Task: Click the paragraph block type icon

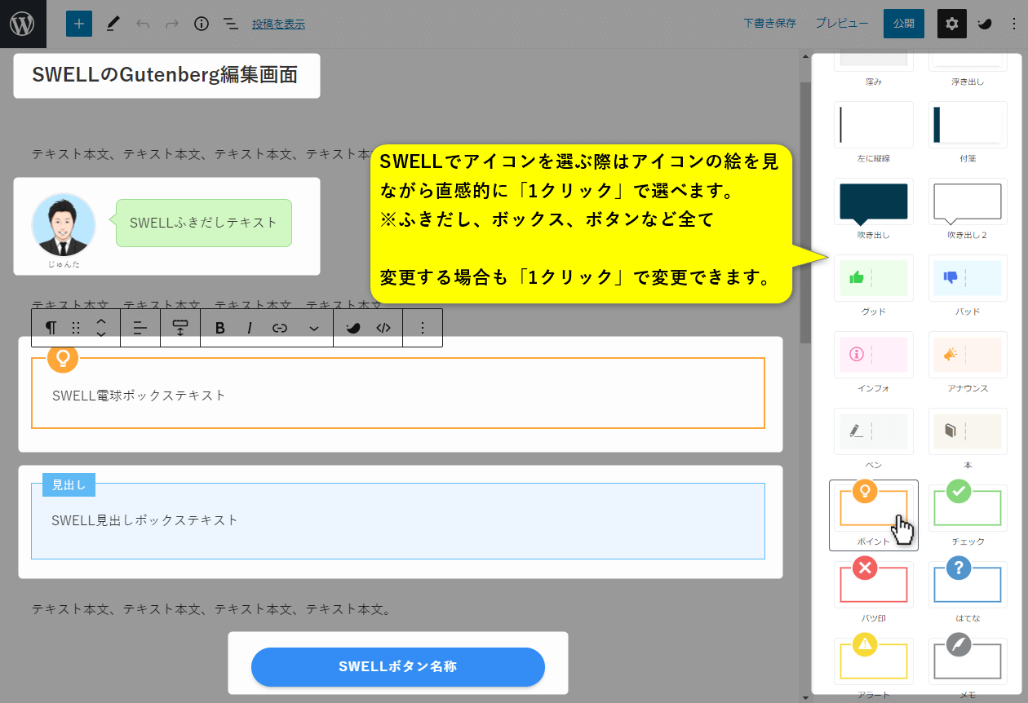Action: 51,328
